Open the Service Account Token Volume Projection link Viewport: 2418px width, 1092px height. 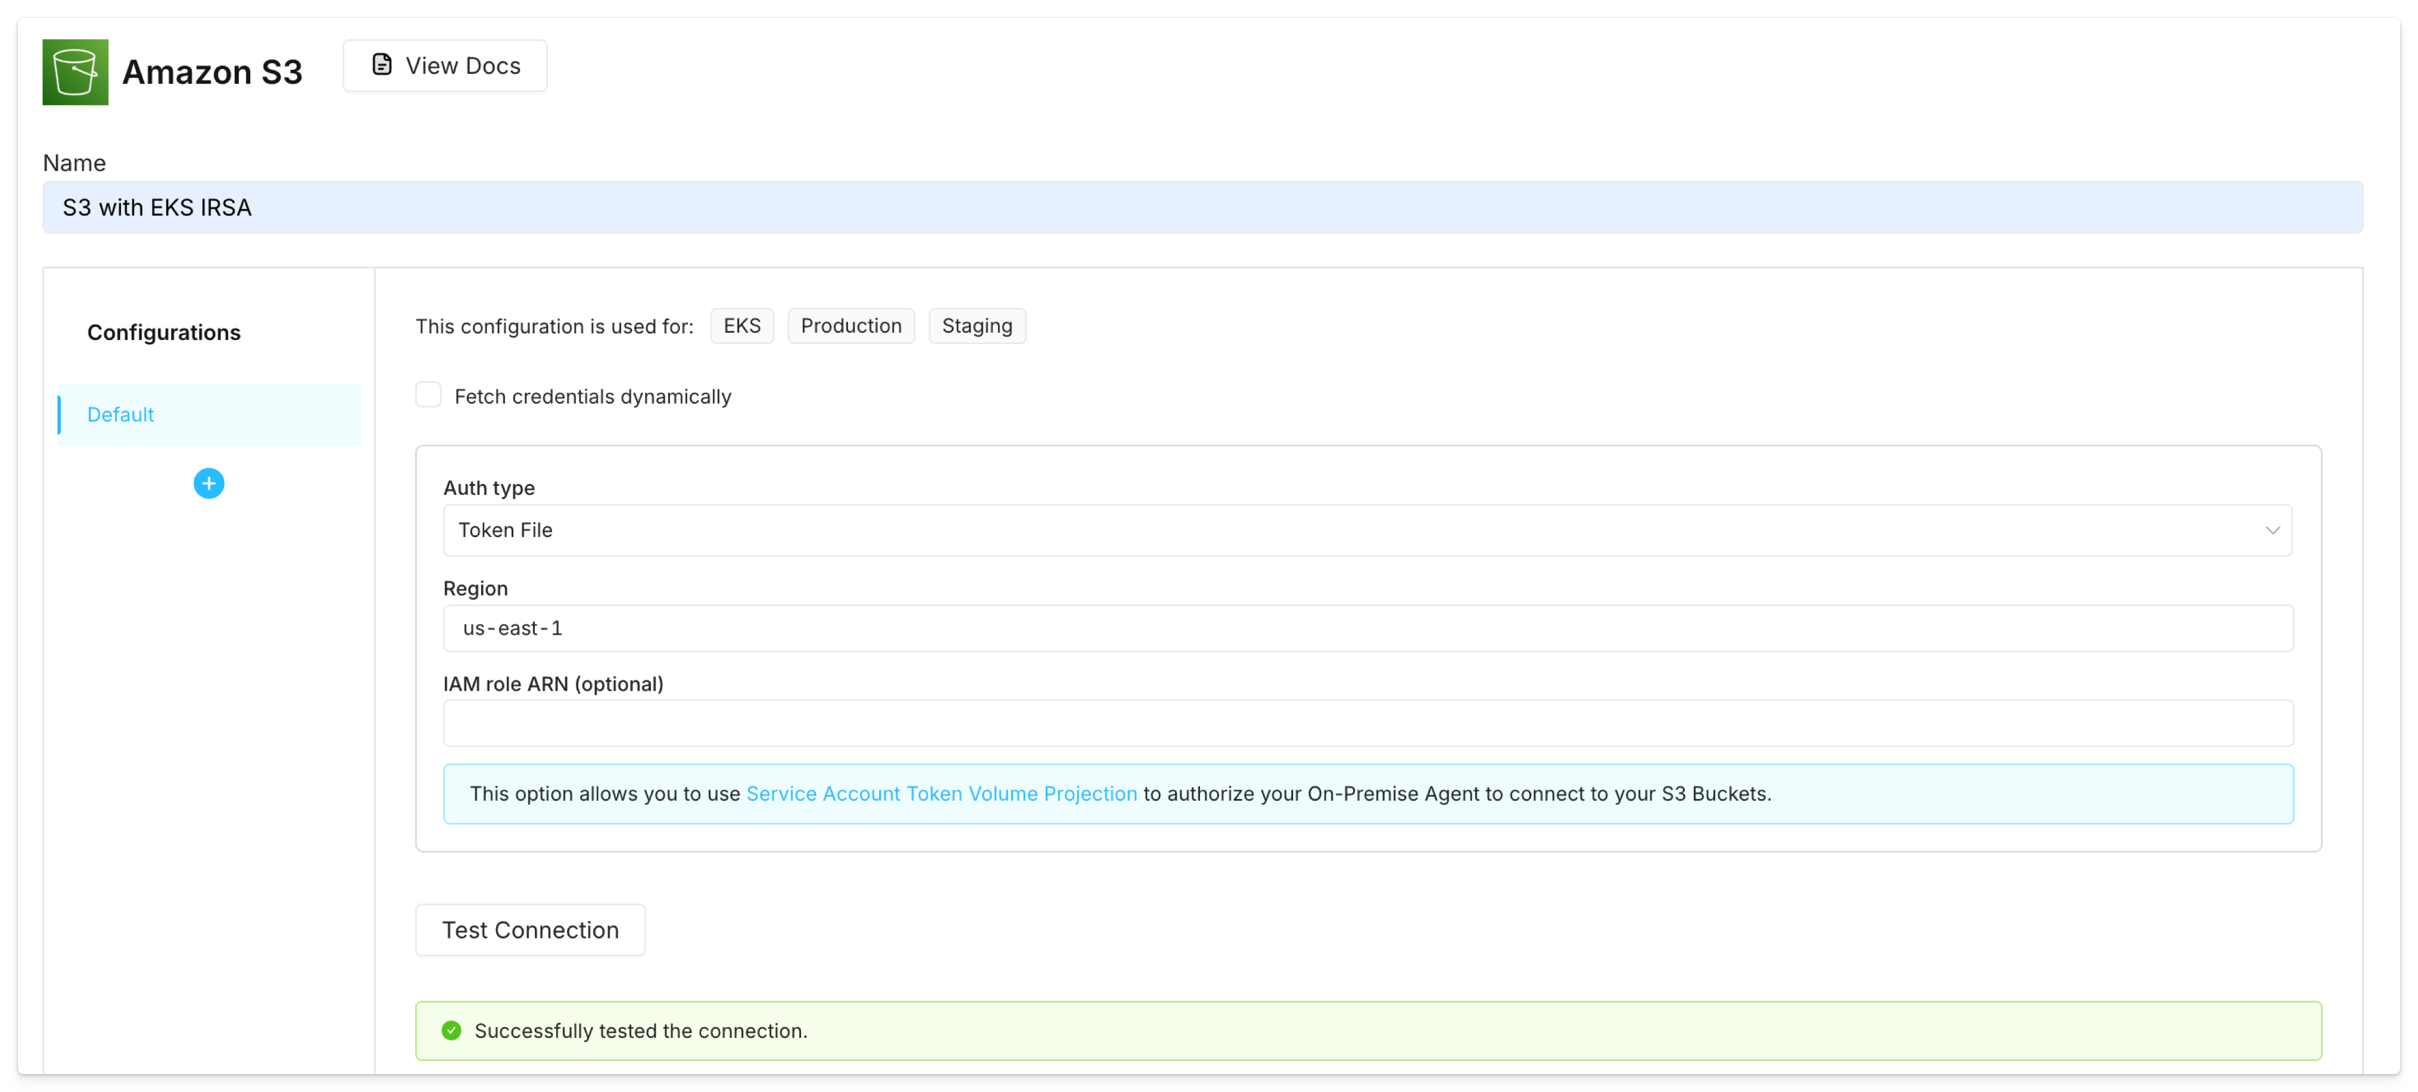coord(940,793)
